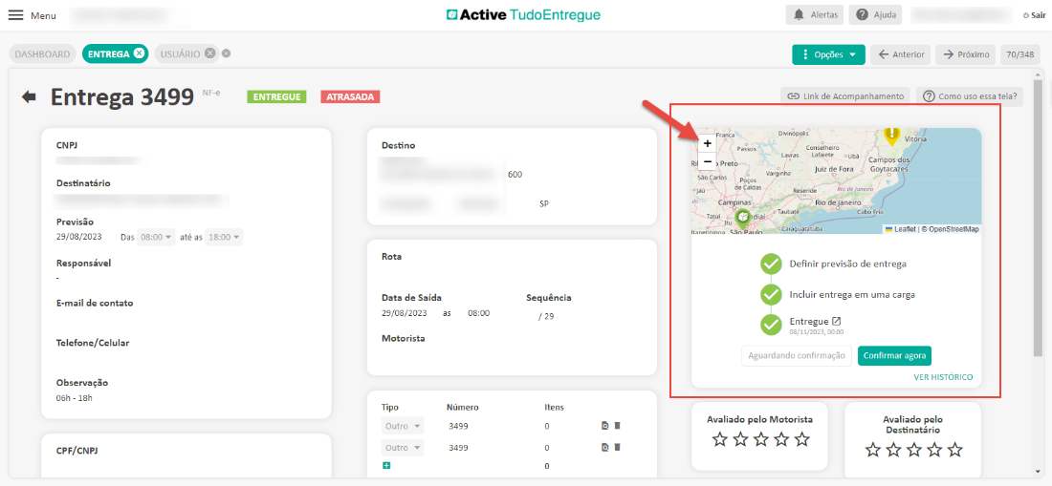Click the ENTREGUE status badge
Screen dimensions: 1052x486
click(276, 96)
